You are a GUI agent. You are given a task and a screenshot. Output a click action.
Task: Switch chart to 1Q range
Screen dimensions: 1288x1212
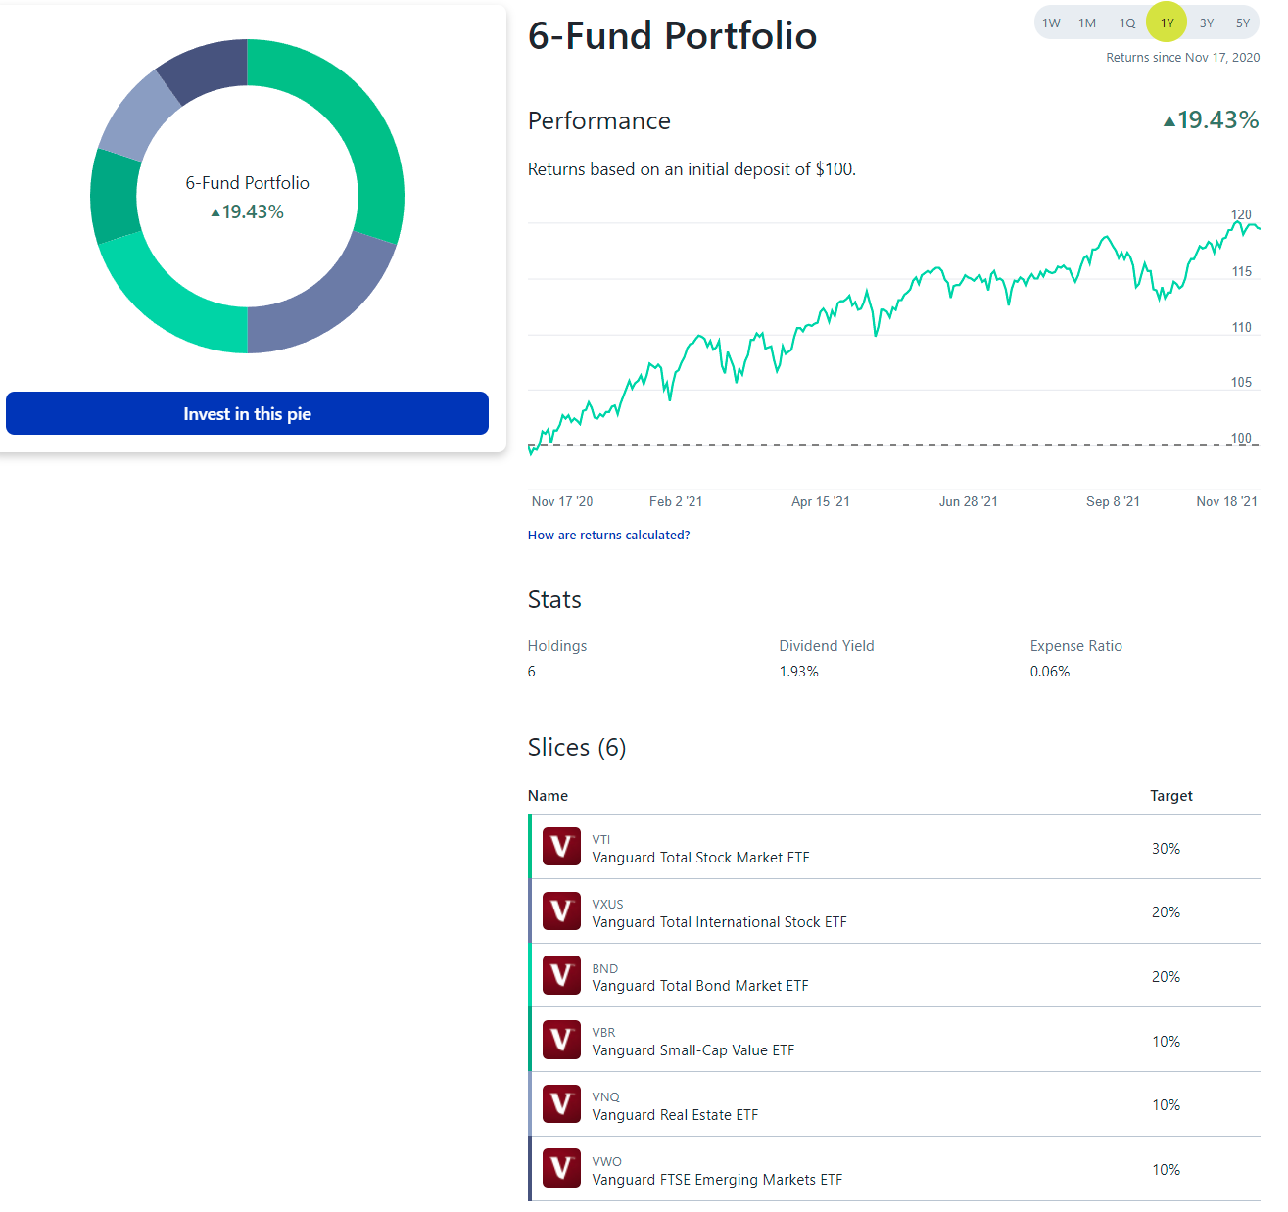[x=1127, y=23]
